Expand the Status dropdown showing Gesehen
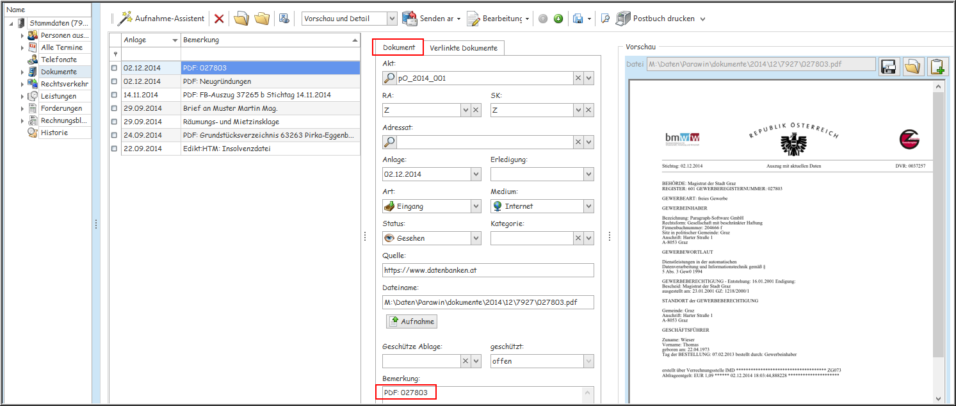956x406 pixels. [475, 238]
